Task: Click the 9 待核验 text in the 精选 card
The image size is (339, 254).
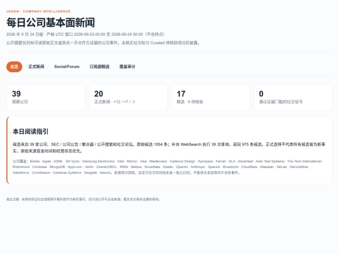Action: point(195,102)
